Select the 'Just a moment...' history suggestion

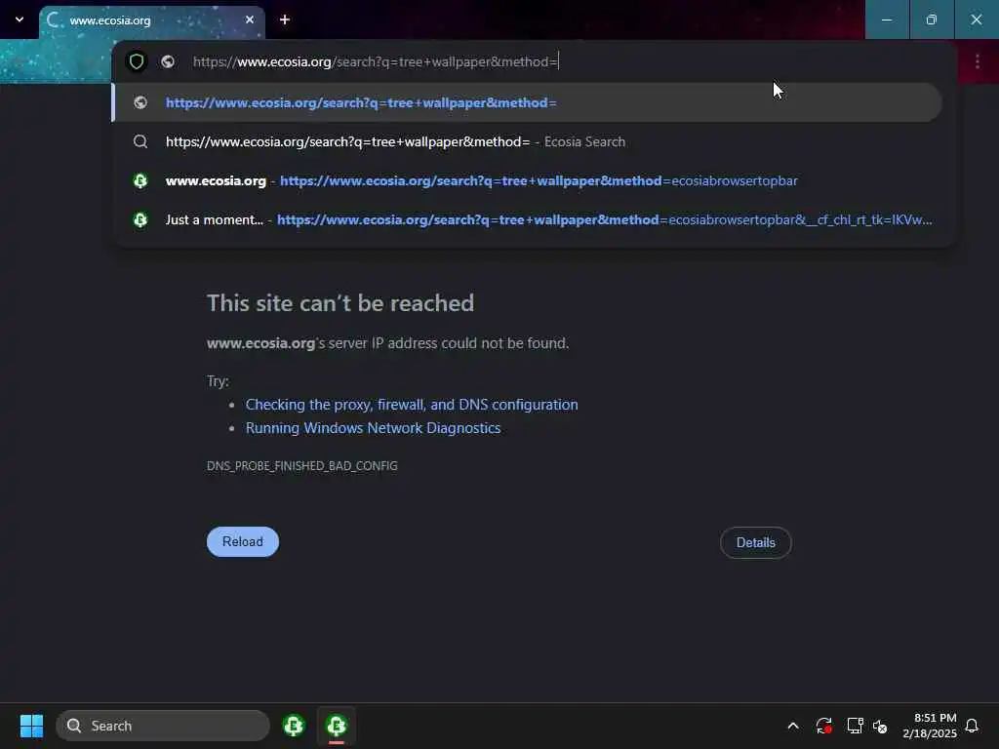[527, 219]
